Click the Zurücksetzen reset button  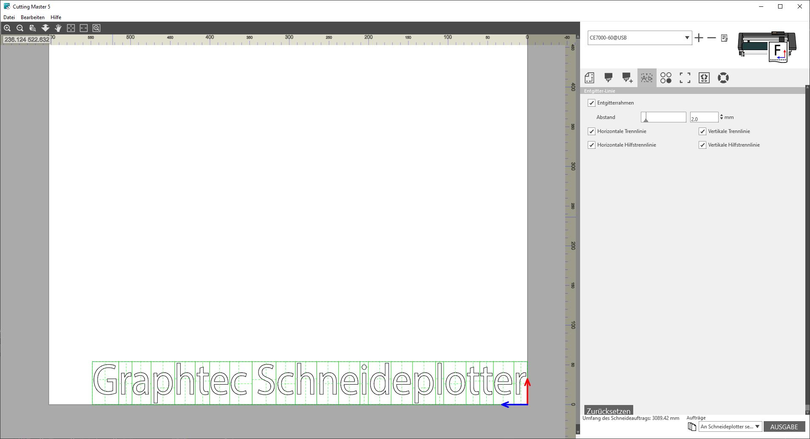(x=609, y=411)
